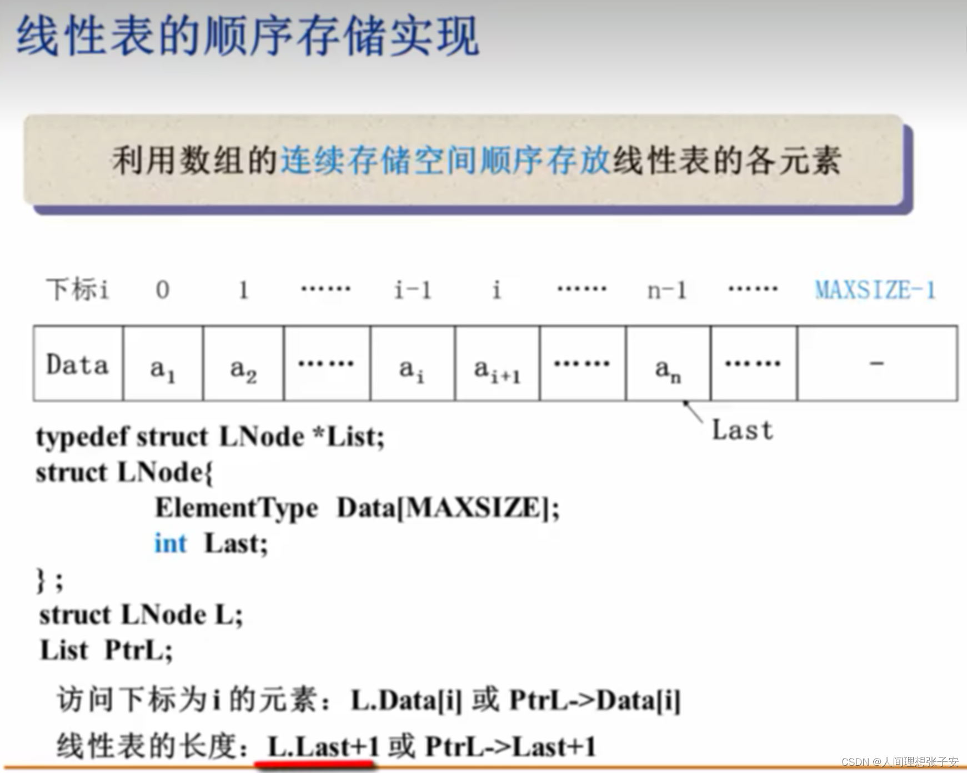Image resolution: width=967 pixels, height=773 pixels.
Task: Click the Last pointer label below the array
Action: pyautogui.click(x=743, y=430)
